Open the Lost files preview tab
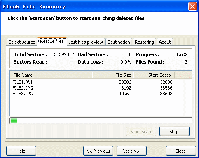 pyautogui.click(x=86, y=42)
